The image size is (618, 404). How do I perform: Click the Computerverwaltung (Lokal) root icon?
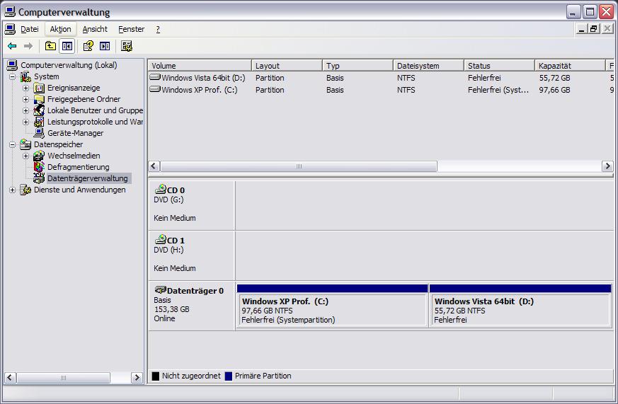click(x=12, y=65)
